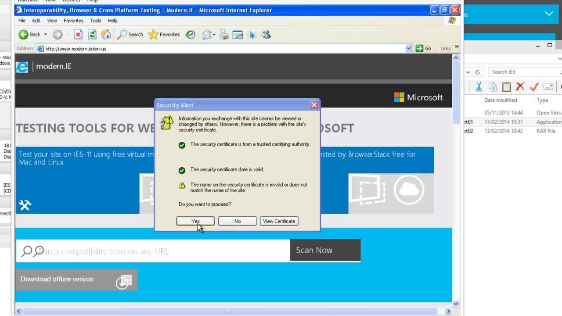
Task: Click the Mail envelope icon
Action: tap(206, 34)
